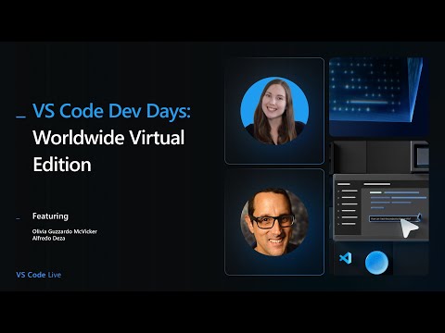Click the chat input box in the mock editor

coord(395,218)
